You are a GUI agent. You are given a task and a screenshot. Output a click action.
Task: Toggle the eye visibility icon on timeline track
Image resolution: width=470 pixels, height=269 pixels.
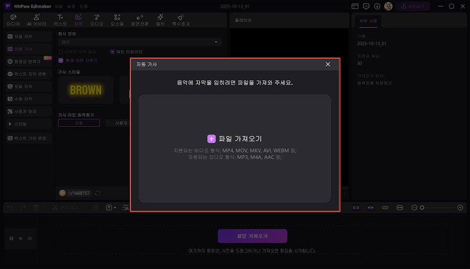[x=21, y=238]
